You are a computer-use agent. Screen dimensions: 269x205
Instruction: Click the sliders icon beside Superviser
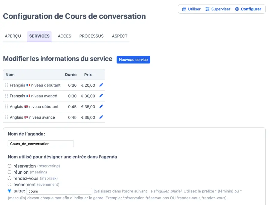point(207,9)
